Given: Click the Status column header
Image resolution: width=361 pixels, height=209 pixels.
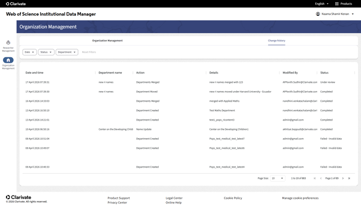Looking at the screenshot, I should [324, 73].
